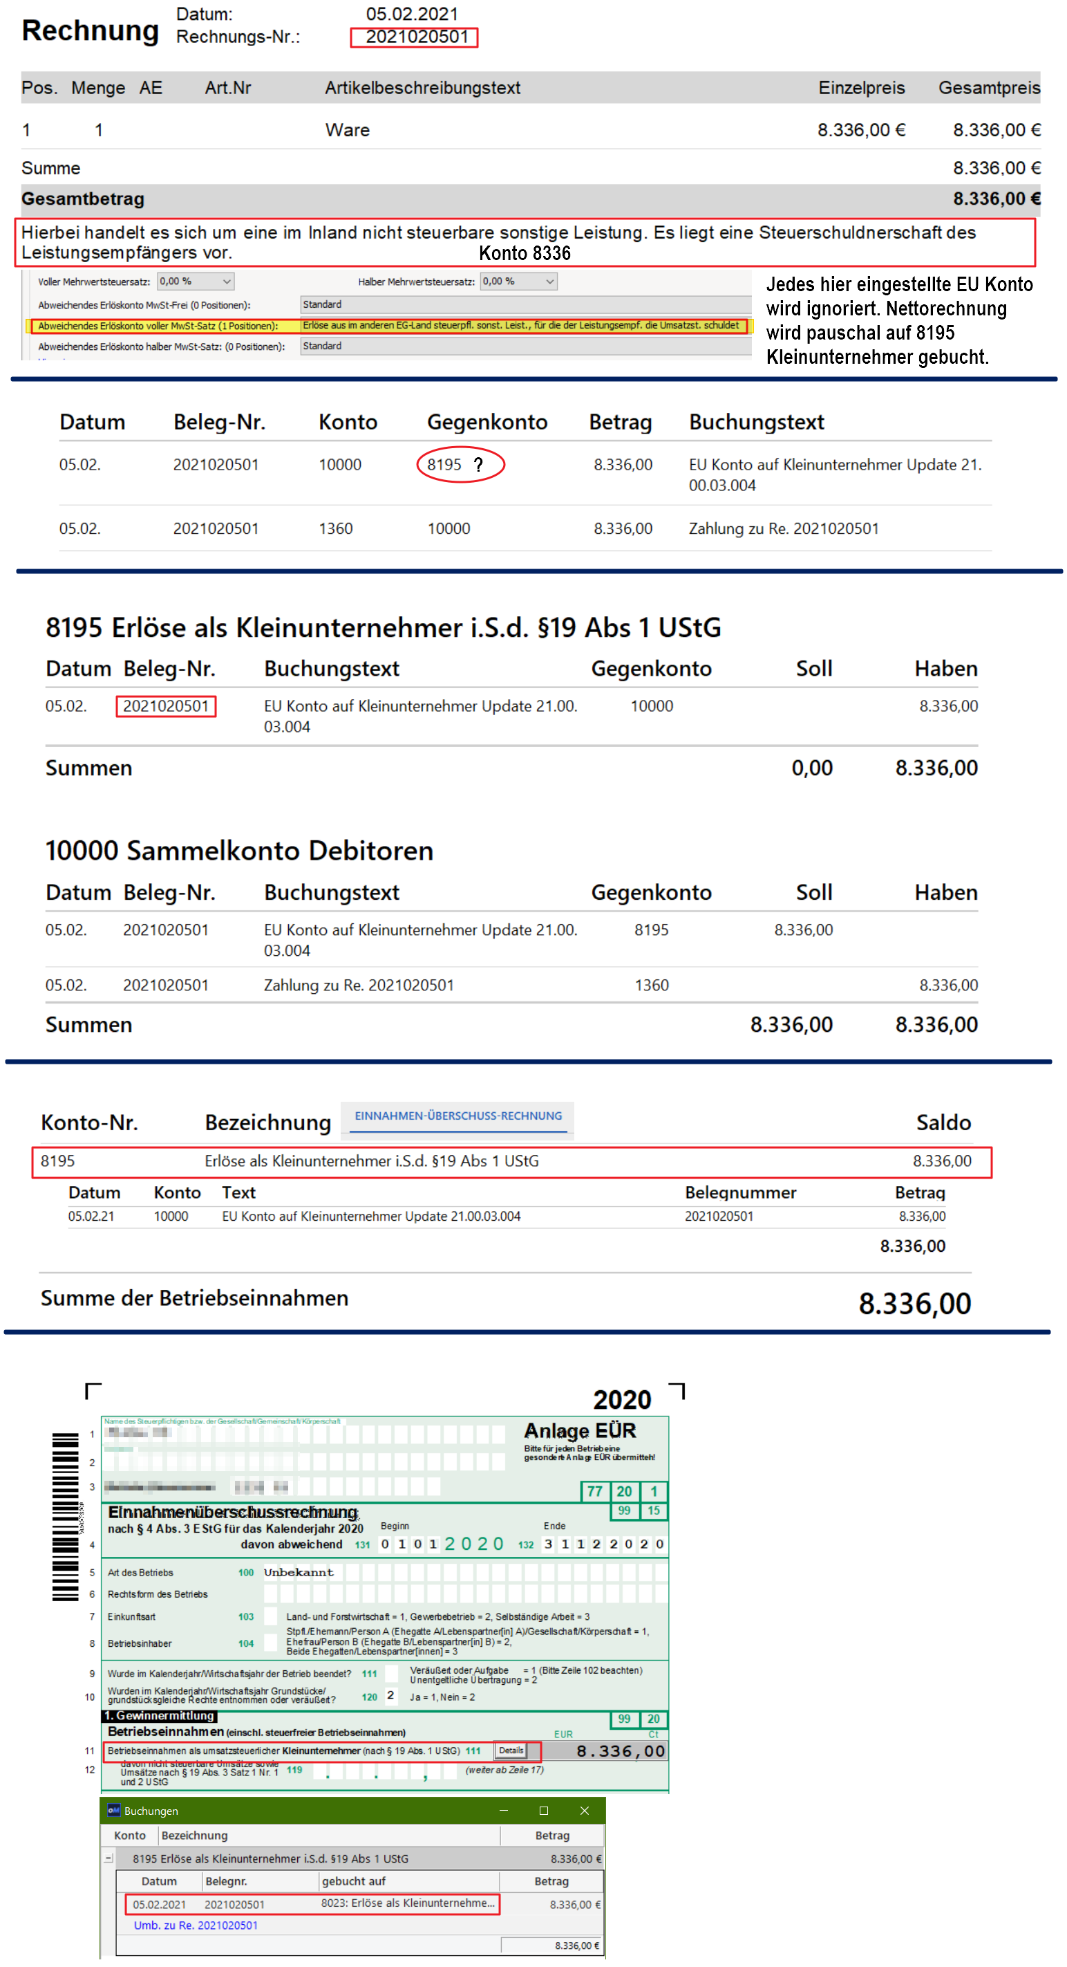Click the Erlöskonto MwSt-Frei Standard field
The width and height of the screenshot is (1067, 1967).
pyautogui.click(x=525, y=304)
